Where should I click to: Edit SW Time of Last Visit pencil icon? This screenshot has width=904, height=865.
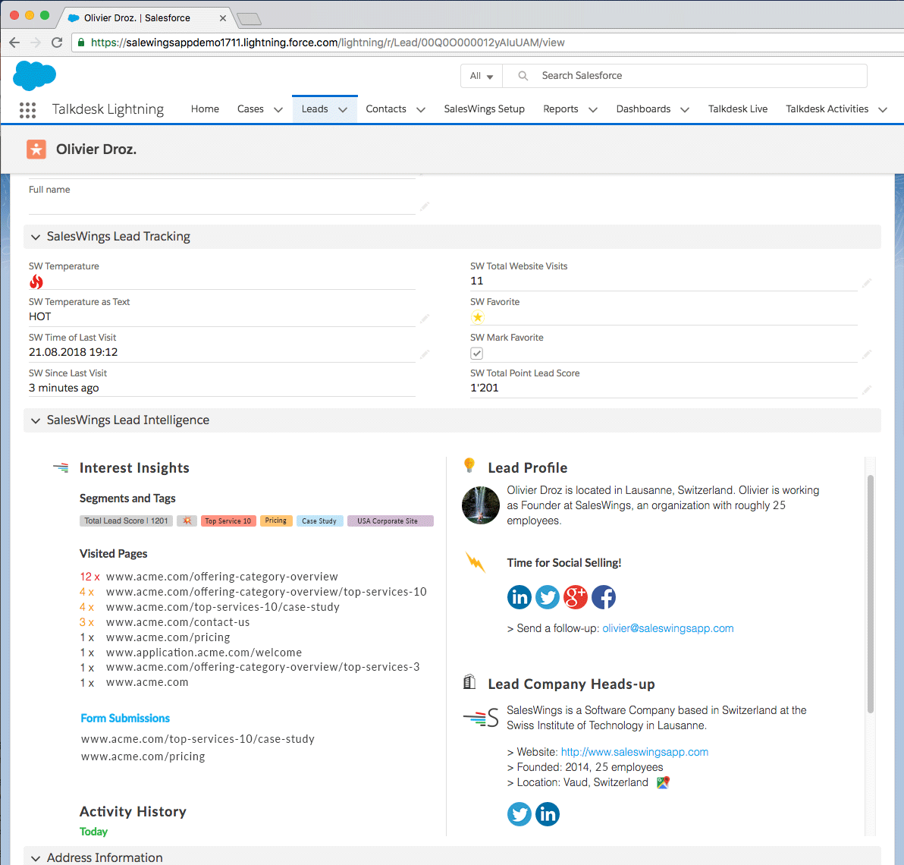coord(425,354)
